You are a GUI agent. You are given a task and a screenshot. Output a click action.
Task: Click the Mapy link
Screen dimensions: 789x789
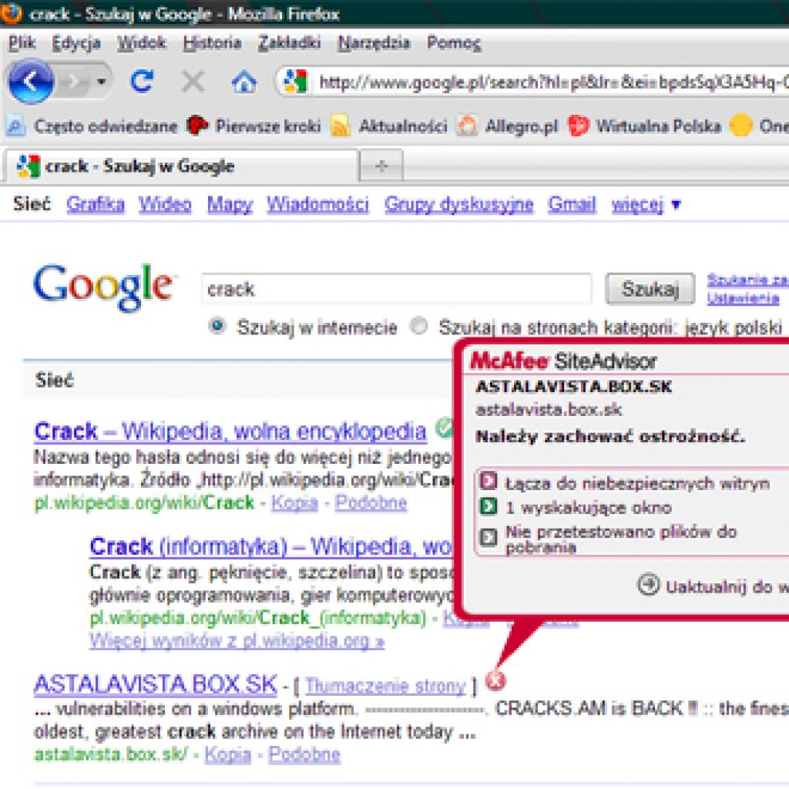[x=230, y=204]
